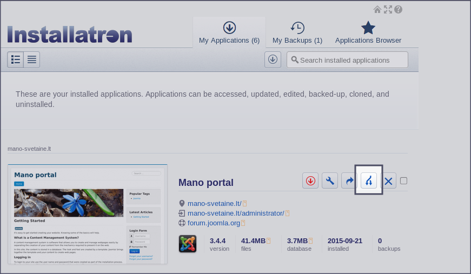
Task: Open the mano-svetaine.lt/ site link
Action: point(214,203)
